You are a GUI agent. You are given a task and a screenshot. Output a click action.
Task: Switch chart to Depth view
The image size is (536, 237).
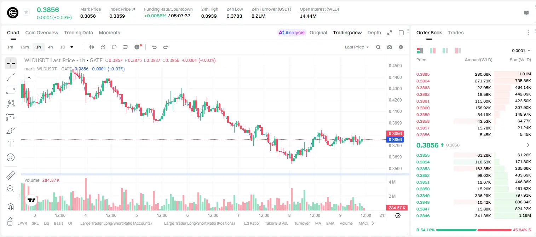[x=374, y=33]
